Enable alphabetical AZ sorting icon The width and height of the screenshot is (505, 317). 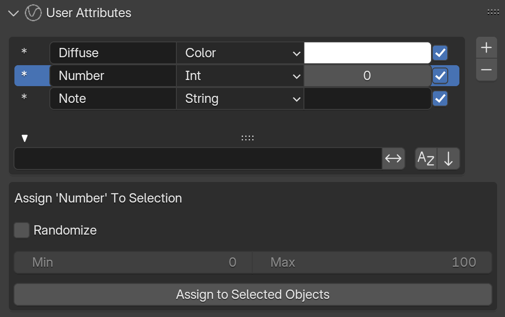click(426, 158)
